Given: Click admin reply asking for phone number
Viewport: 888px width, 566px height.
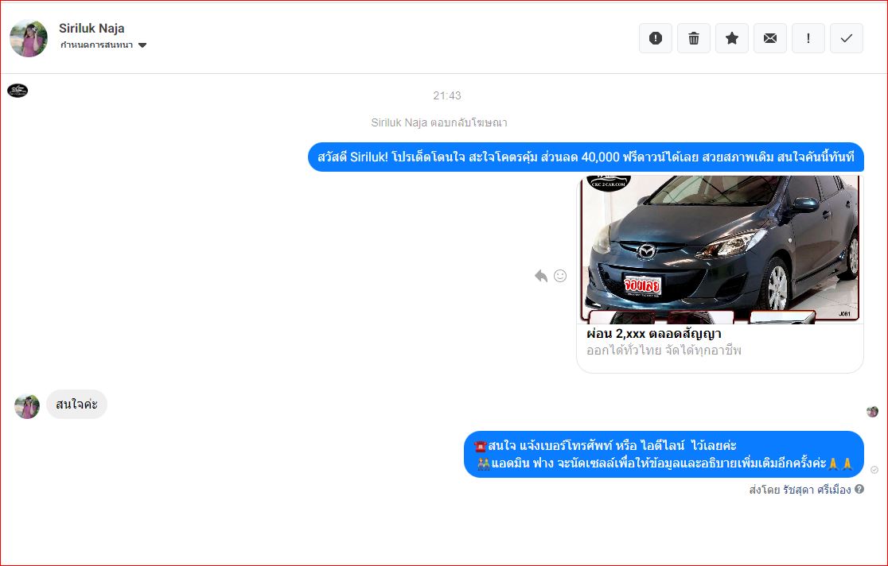Looking at the screenshot, I should pyautogui.click(x=664, y=455).
